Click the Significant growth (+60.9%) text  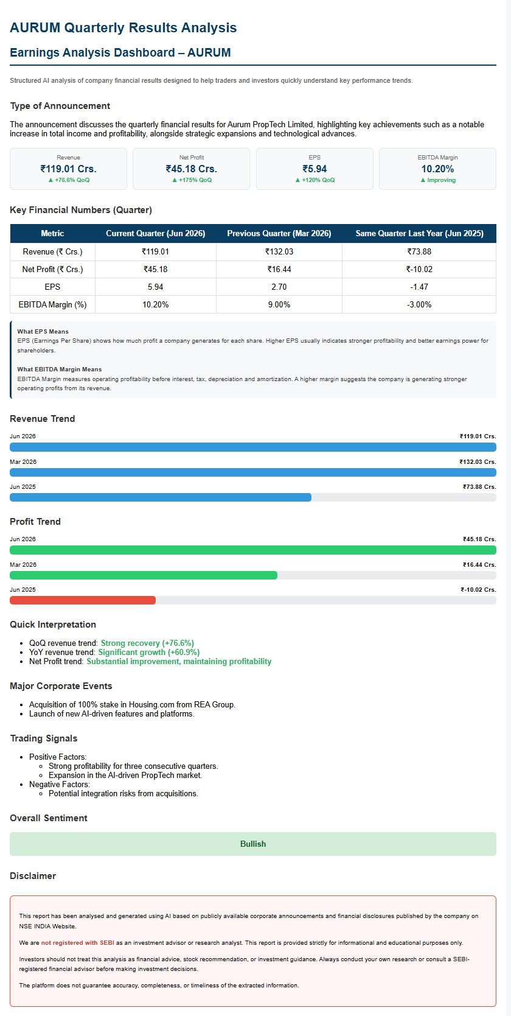[149, 653]
